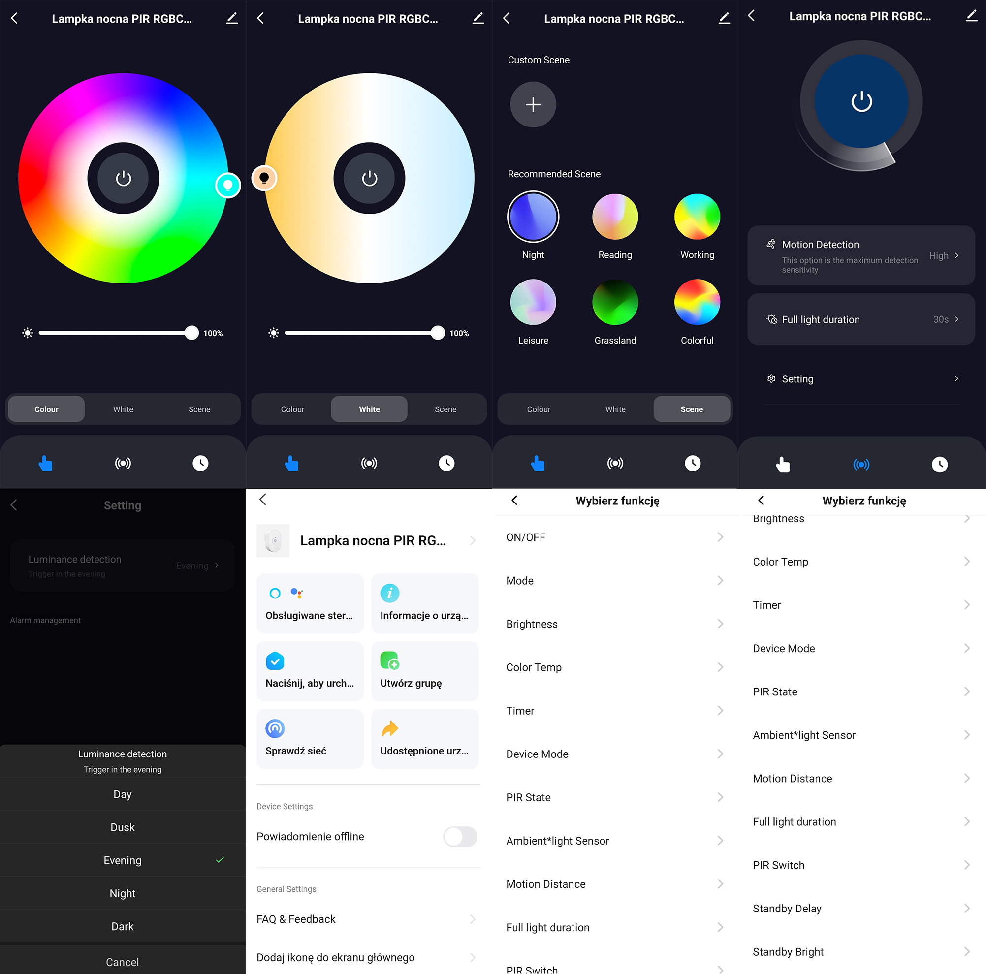
Task: Select the 'Dusk' luminance option
Action: pos(123,827)
